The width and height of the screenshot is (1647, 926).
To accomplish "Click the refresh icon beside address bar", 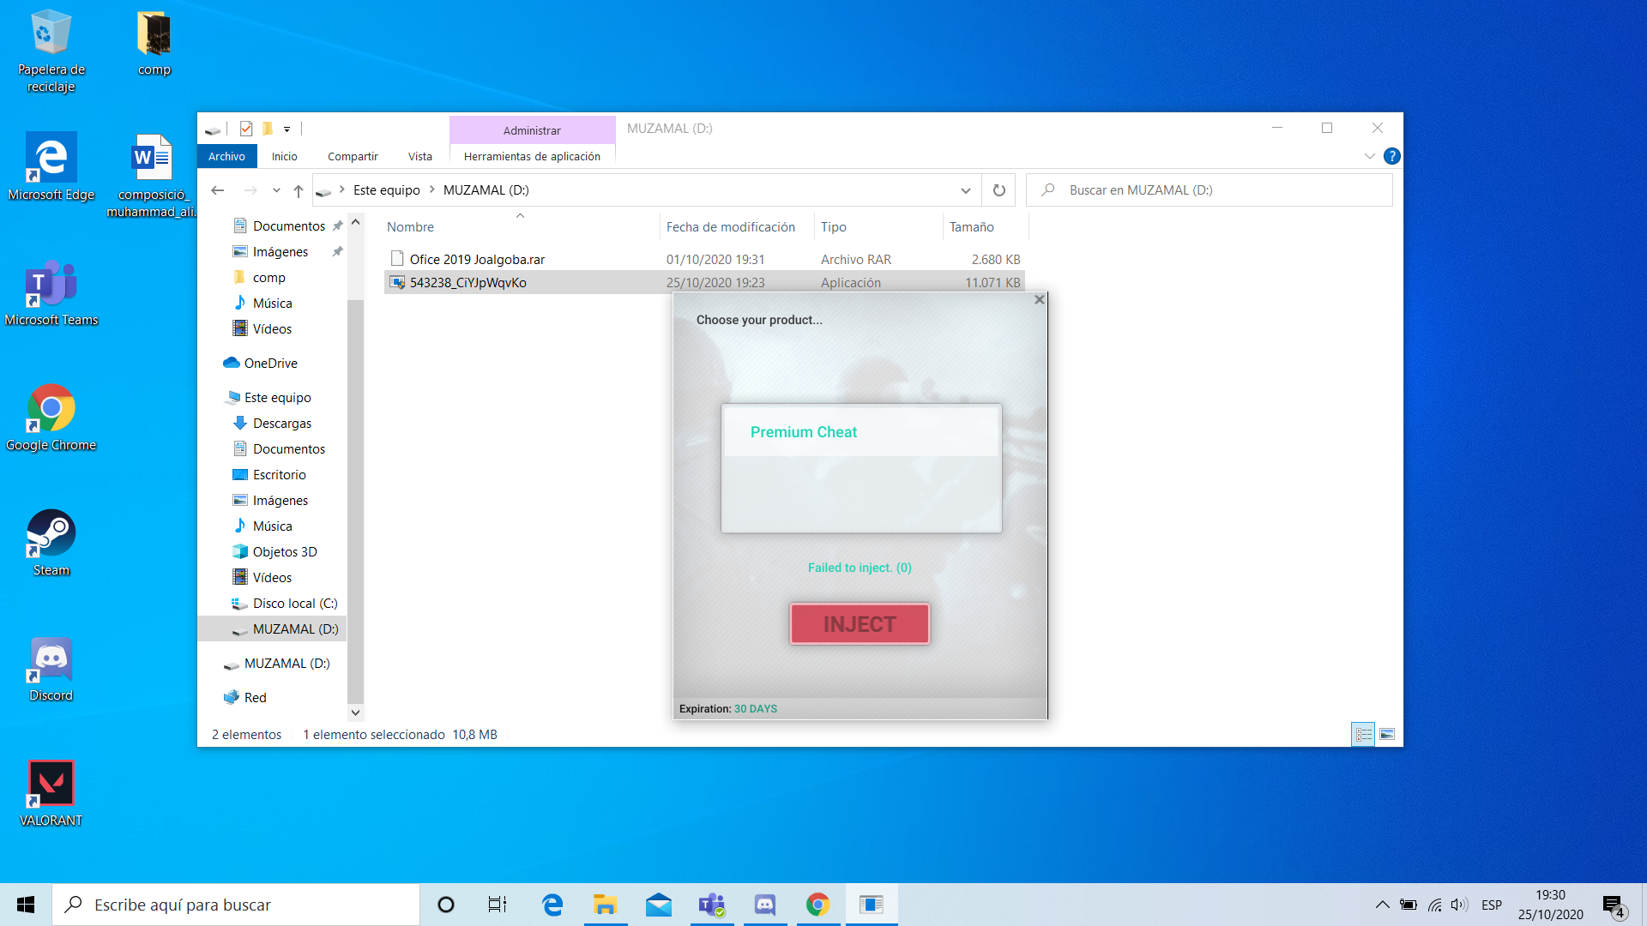I will tap(998, 190).
